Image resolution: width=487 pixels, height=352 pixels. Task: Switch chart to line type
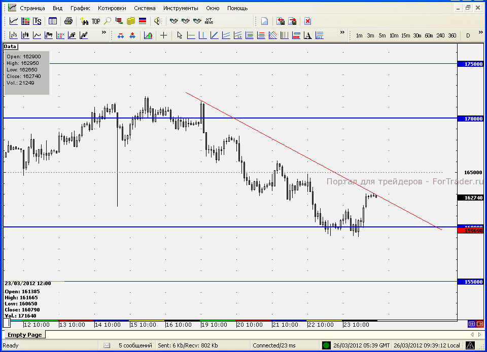click(x=37, y=35)
